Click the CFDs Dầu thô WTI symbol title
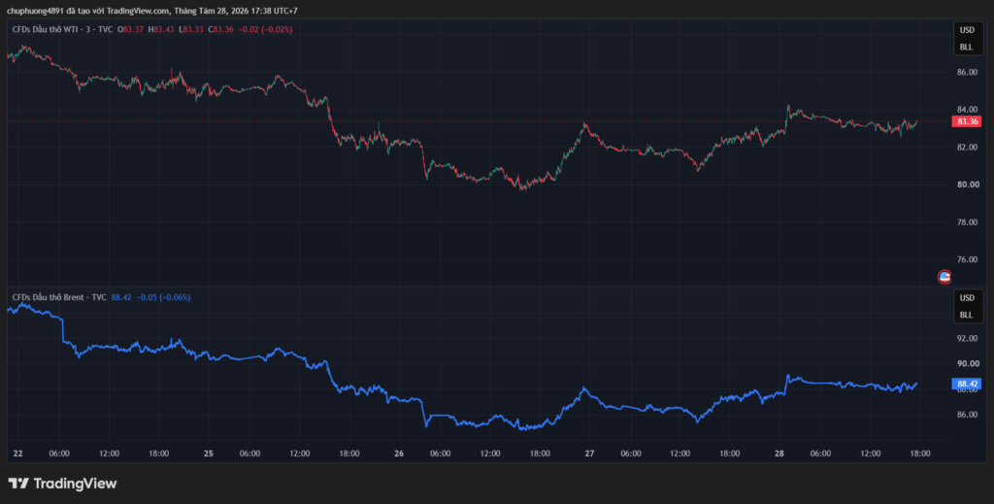Viewport: 994px width, 504px height. click(x=62, y=29)
